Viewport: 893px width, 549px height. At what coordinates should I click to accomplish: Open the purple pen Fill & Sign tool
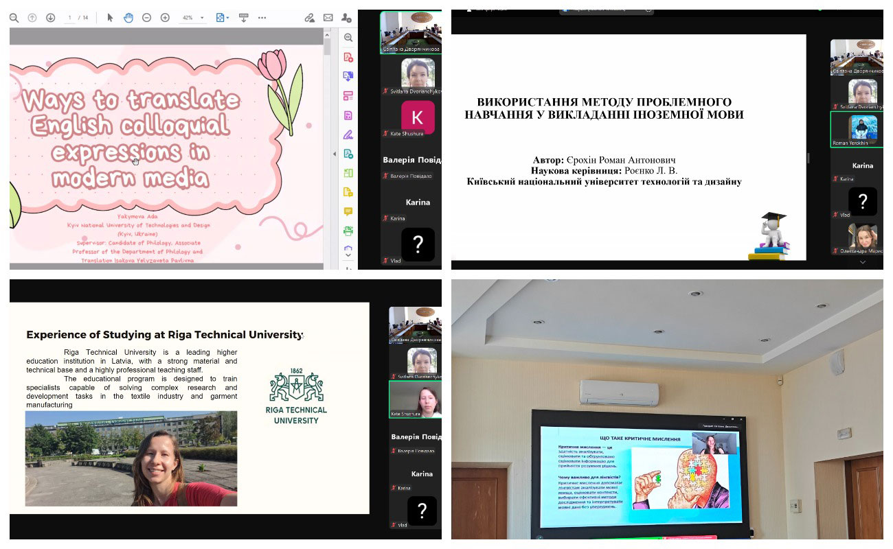coord(348,135)
